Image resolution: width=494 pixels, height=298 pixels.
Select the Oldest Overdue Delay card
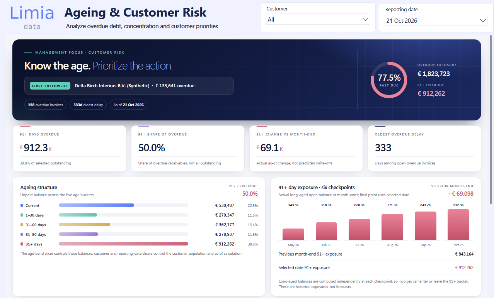pos(424,149)
